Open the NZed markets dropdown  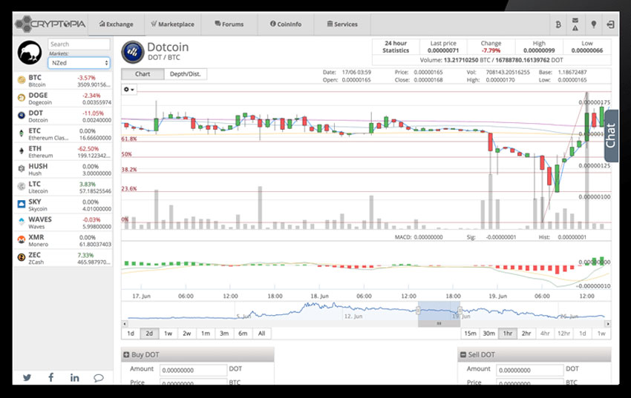pos(79,63)
